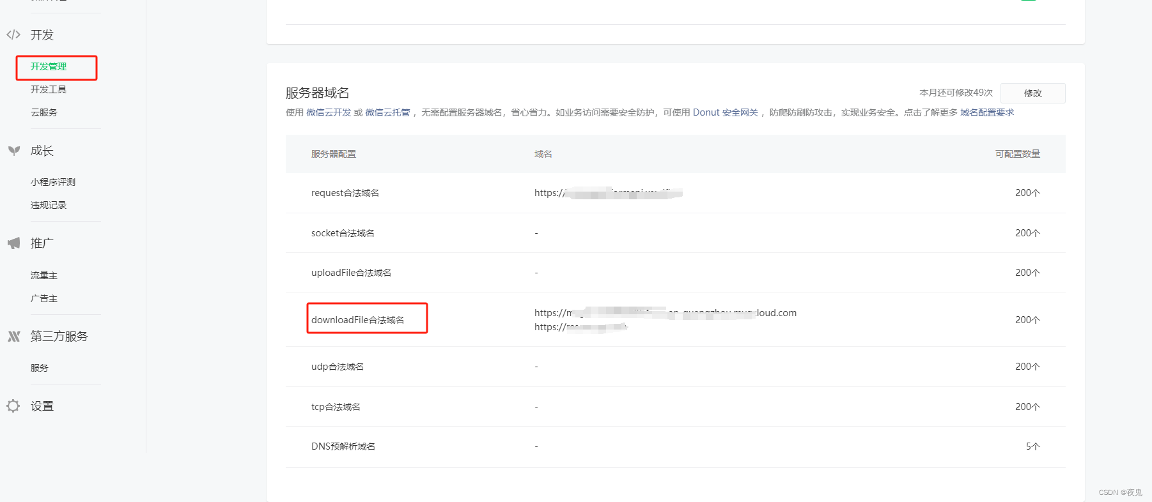Image resolution: width=1152 pixels, height=502 pixels.
Task: Click the 第三方服务 icon
Action: 14,336
